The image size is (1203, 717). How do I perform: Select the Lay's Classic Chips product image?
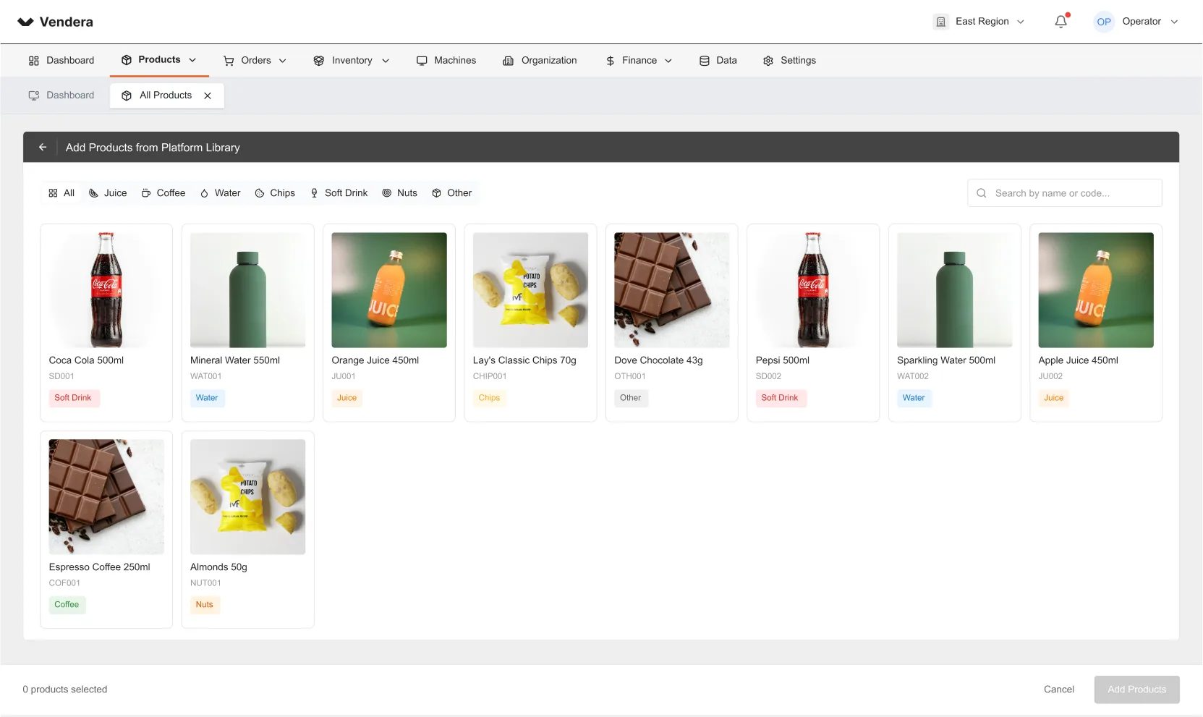point(531,290)
